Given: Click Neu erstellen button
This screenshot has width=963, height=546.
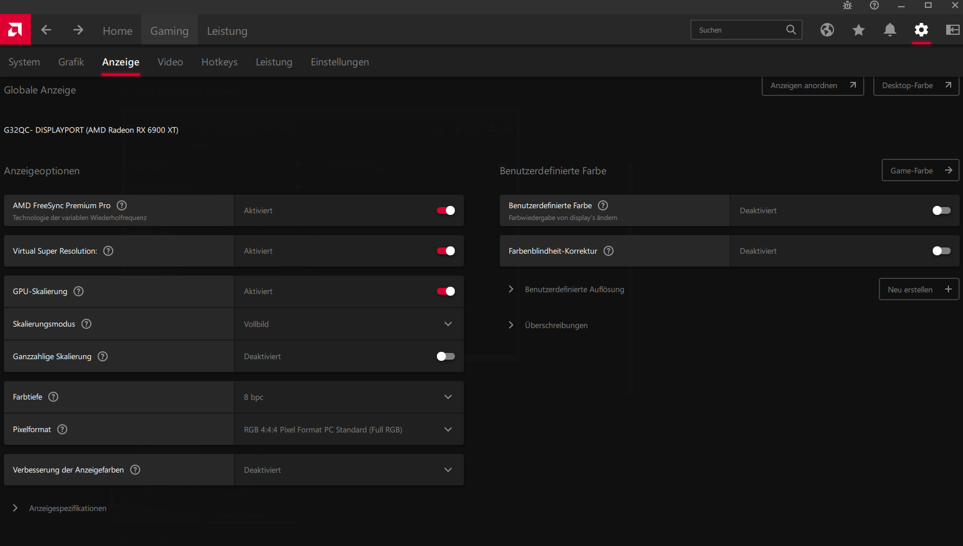Looking at the screenshot, I should point(919,290).
